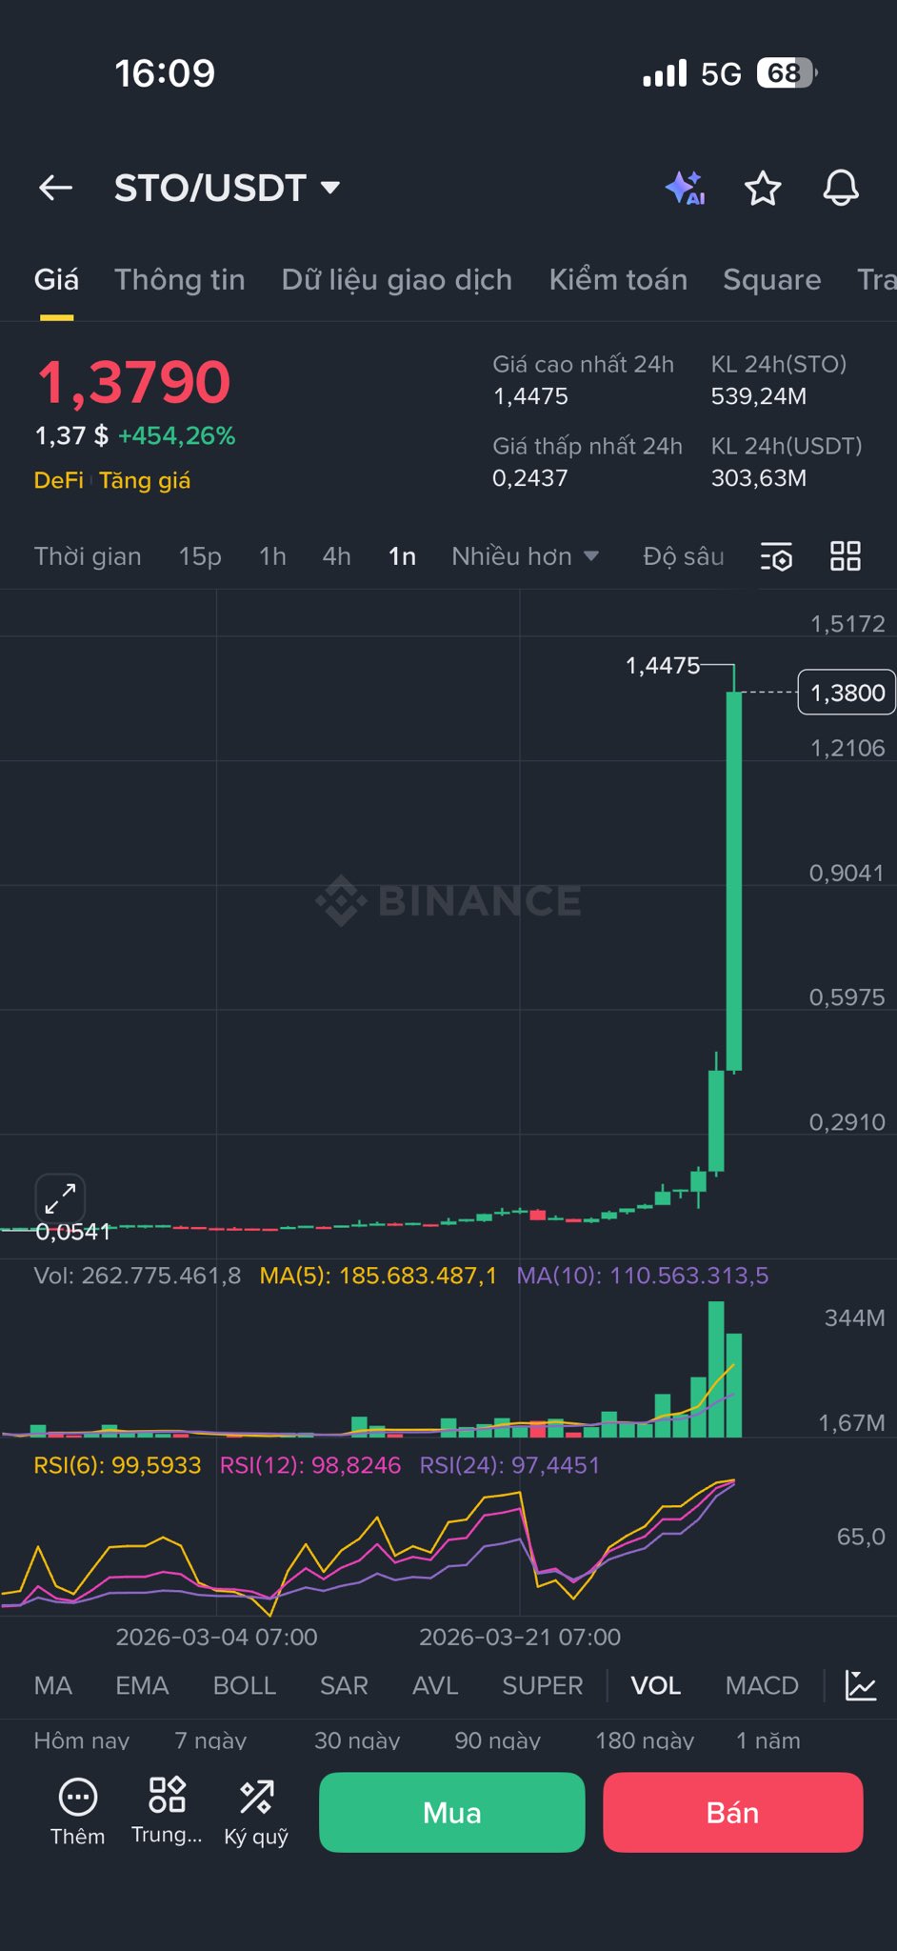Toggle the VOL indicator
The width and height of the screenshot is (897, 1951).
(x=655, y=1685)
